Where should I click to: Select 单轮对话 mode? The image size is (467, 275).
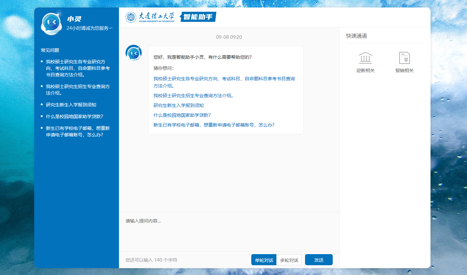(x=264, y=260)
